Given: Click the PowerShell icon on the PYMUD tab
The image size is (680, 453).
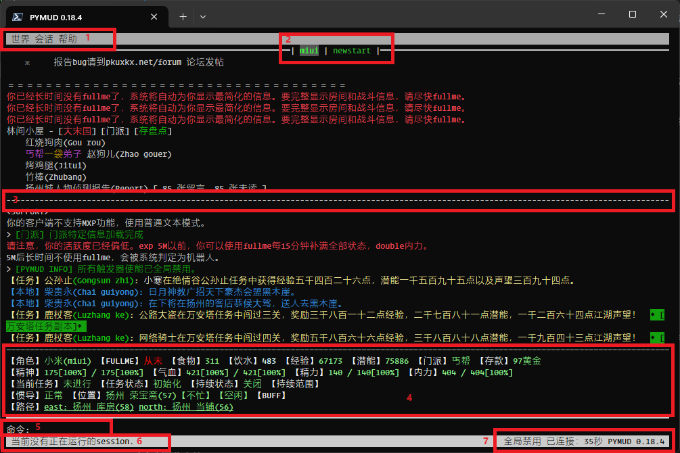Looking at the screenshot, I should click(x=18, y=16).
